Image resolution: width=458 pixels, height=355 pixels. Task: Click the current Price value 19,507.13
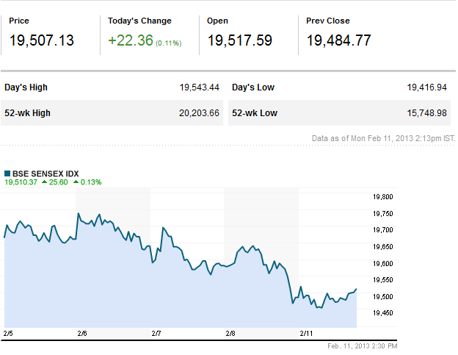tap(42, 40)
